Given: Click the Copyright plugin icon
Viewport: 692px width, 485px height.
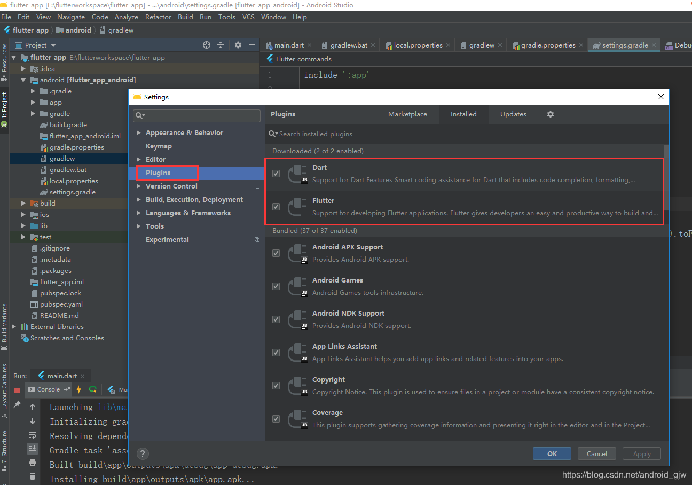Looking at the screenshot, I should pyautogui.click(x=297, y=386).
